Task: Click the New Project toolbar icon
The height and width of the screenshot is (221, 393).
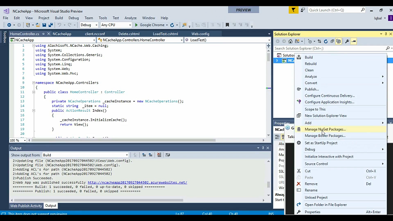Action: tap(28, 25)
